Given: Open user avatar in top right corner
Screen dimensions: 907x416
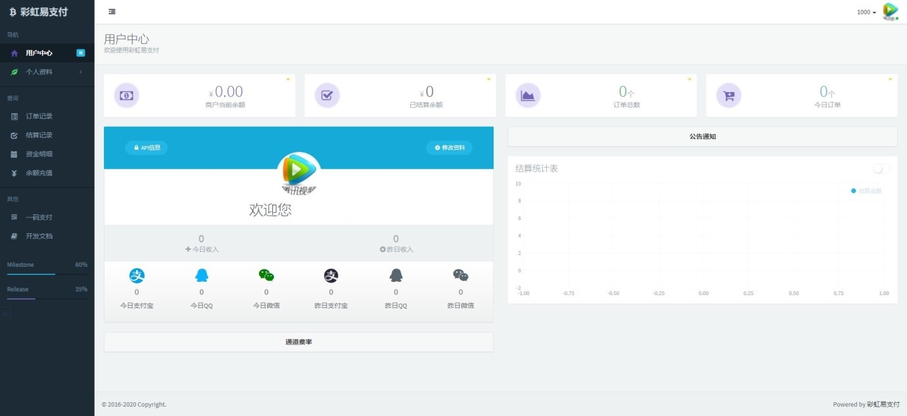Looking at the screenshot, I should point(891,11).
